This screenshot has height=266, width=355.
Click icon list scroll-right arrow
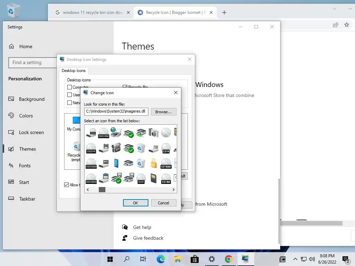pos(174,189)
